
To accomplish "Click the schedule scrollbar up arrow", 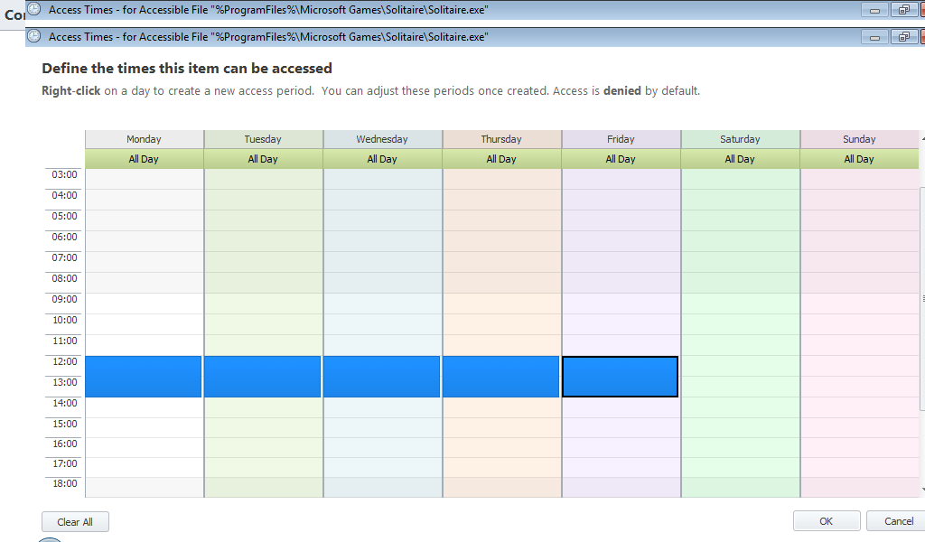I will (921, 138).
